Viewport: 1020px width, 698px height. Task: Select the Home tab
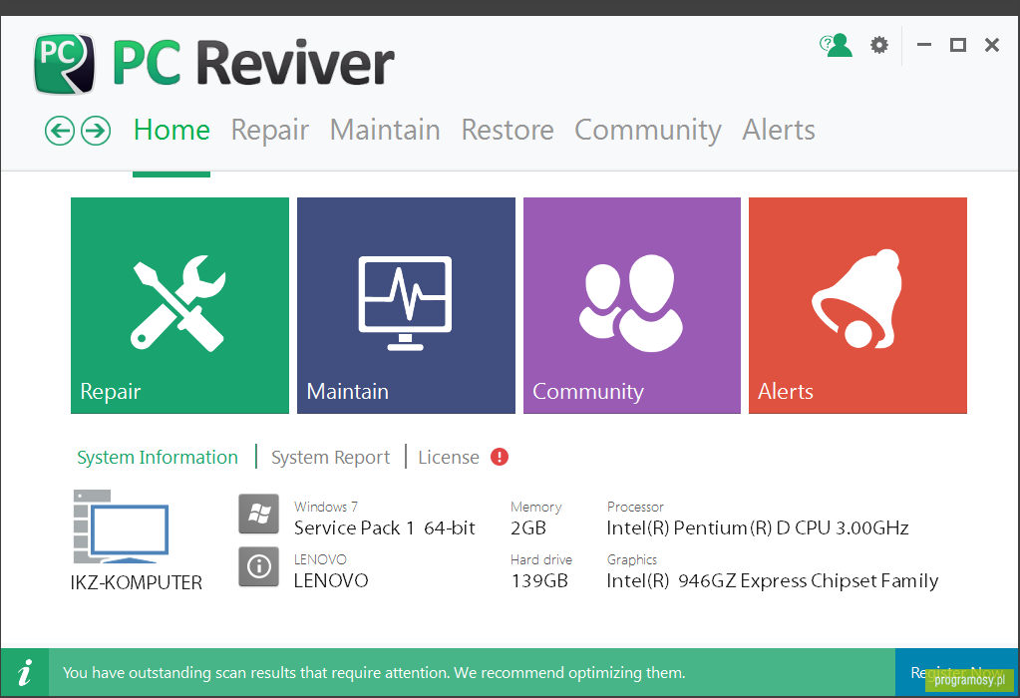(x=171, y=130)
